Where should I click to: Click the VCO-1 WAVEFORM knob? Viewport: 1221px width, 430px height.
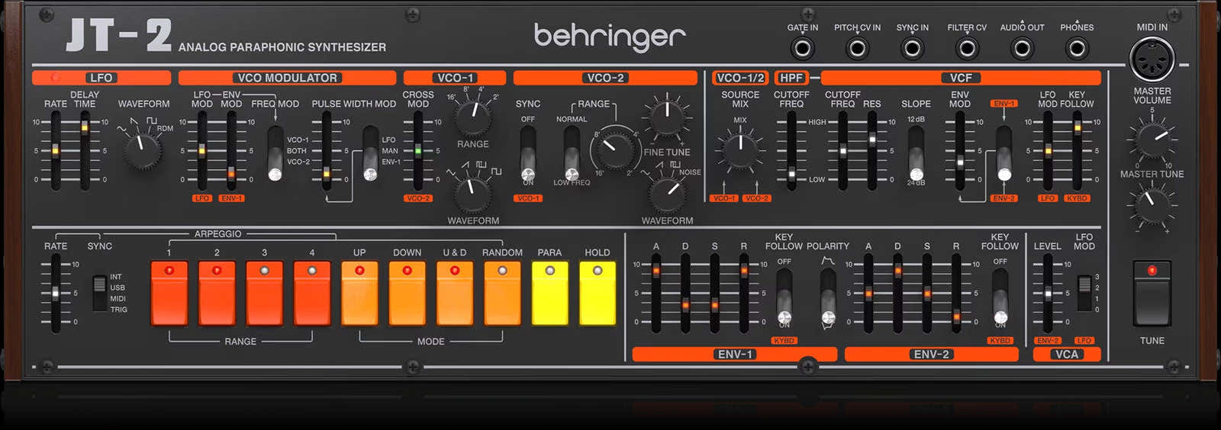click(473, 193)
